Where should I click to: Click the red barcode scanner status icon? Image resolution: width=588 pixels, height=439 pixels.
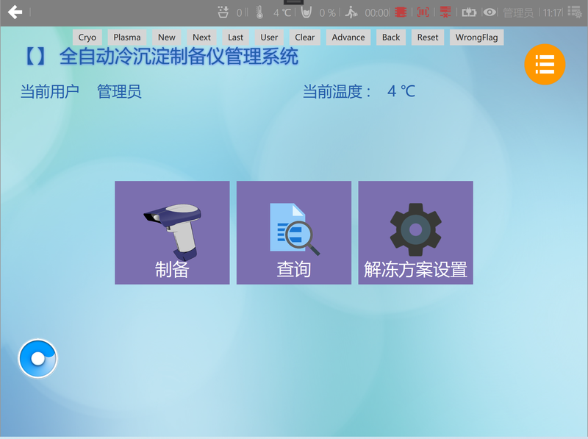pos(423,13)
